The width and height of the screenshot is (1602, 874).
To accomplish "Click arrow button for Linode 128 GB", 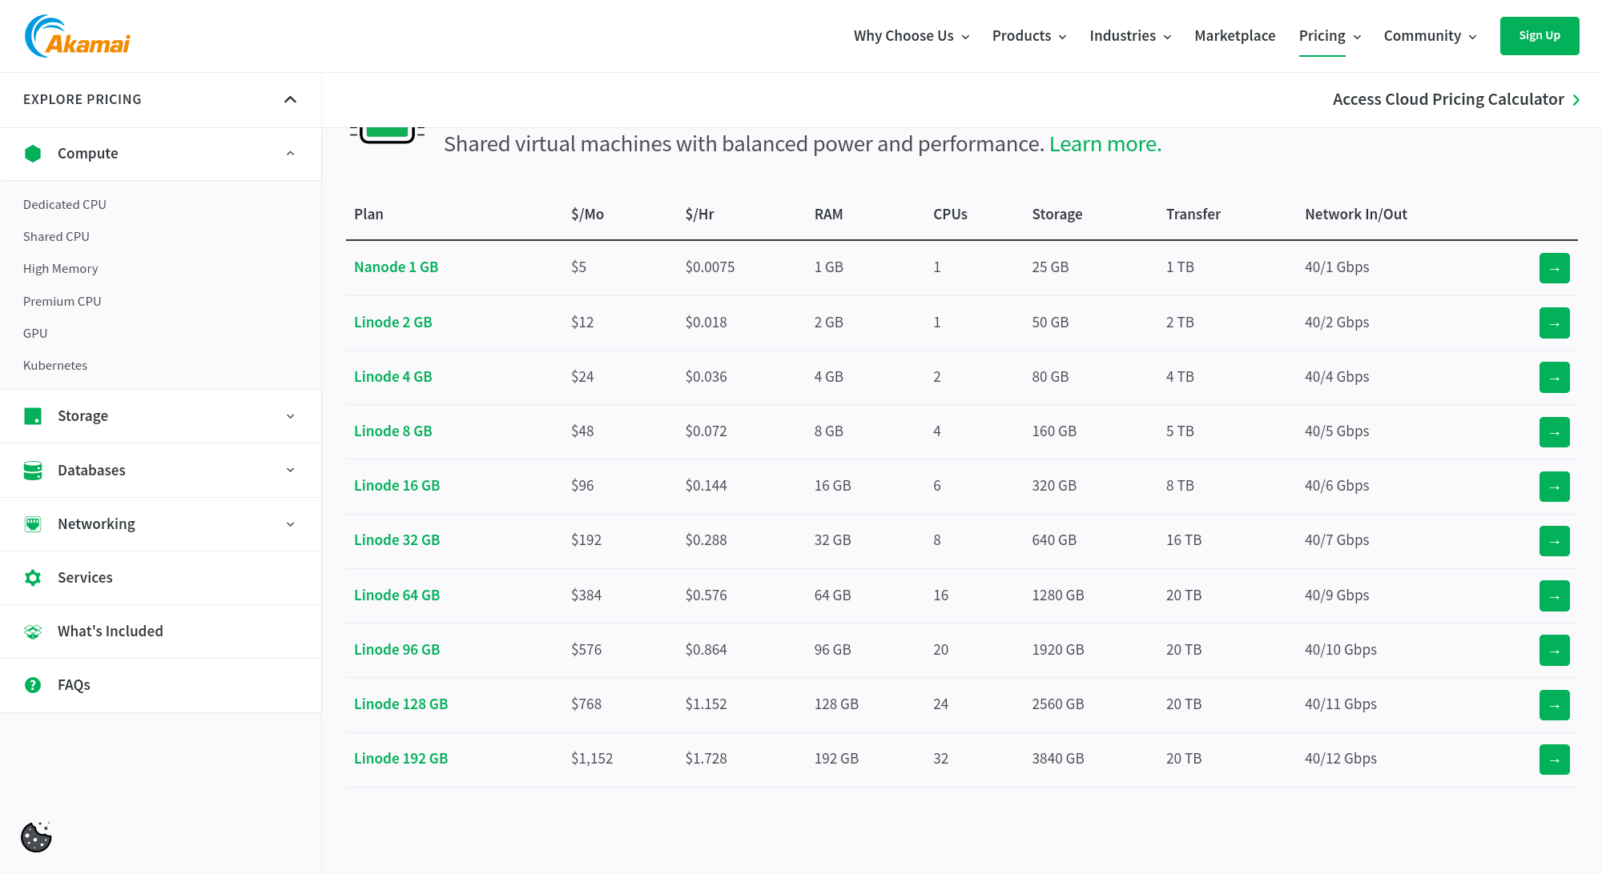I will (1554, 705).
